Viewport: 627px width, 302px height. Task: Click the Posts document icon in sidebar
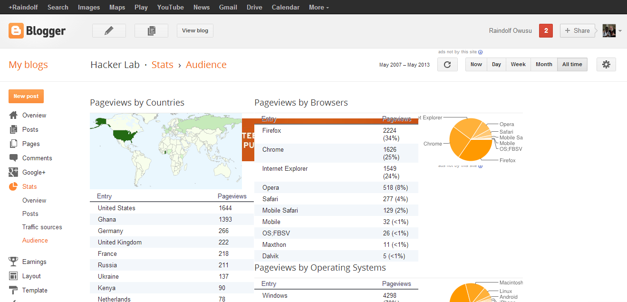tap(13, 129)
